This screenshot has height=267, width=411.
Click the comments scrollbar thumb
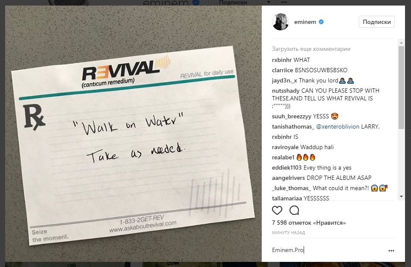click(401, 88)
